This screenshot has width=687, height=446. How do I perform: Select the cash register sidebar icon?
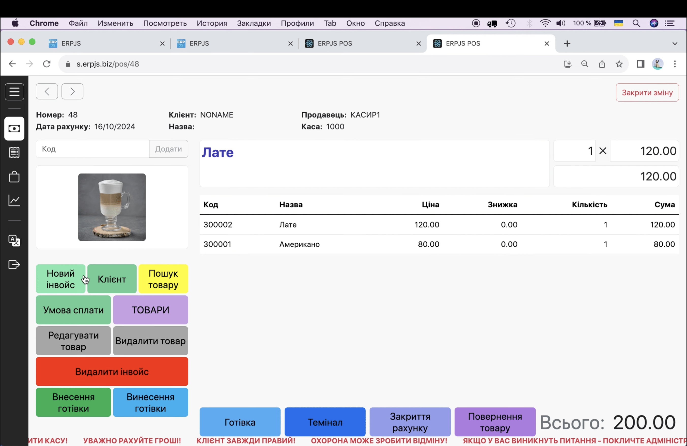14,129
